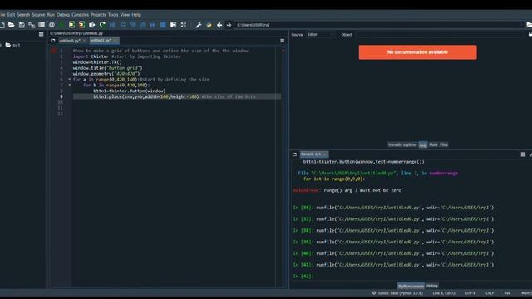This screenshot has height=299, width=532.
Task: Toggle the breakpoint marker on line 1
Action: click(53, 51)
